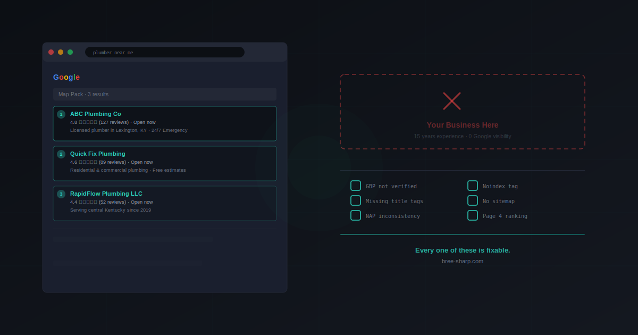Open the ABC Plumbing Co listing
The width and height of the screenshot is (638, 335).
click(x=96, y=114)
